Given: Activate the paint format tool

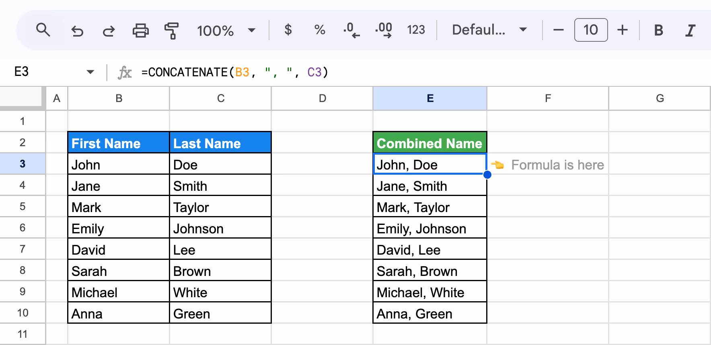Looking at the screenshot, I should coord(172,31).
